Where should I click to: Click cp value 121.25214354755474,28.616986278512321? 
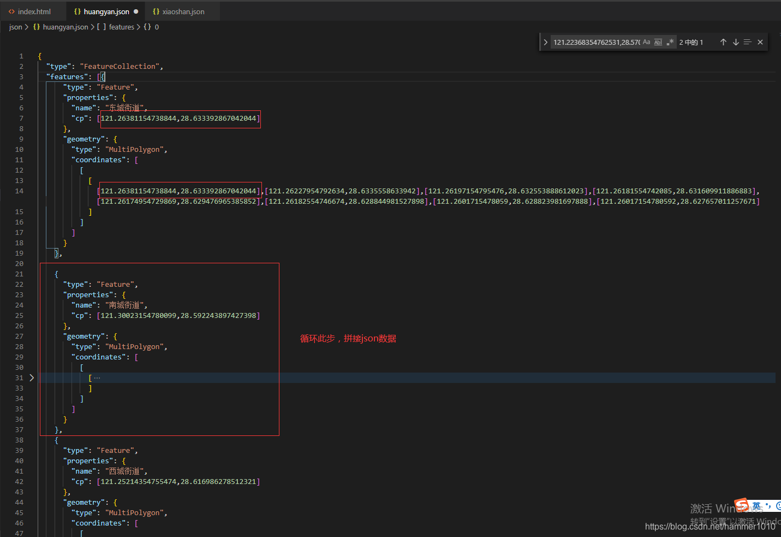(x=178, y=481)
